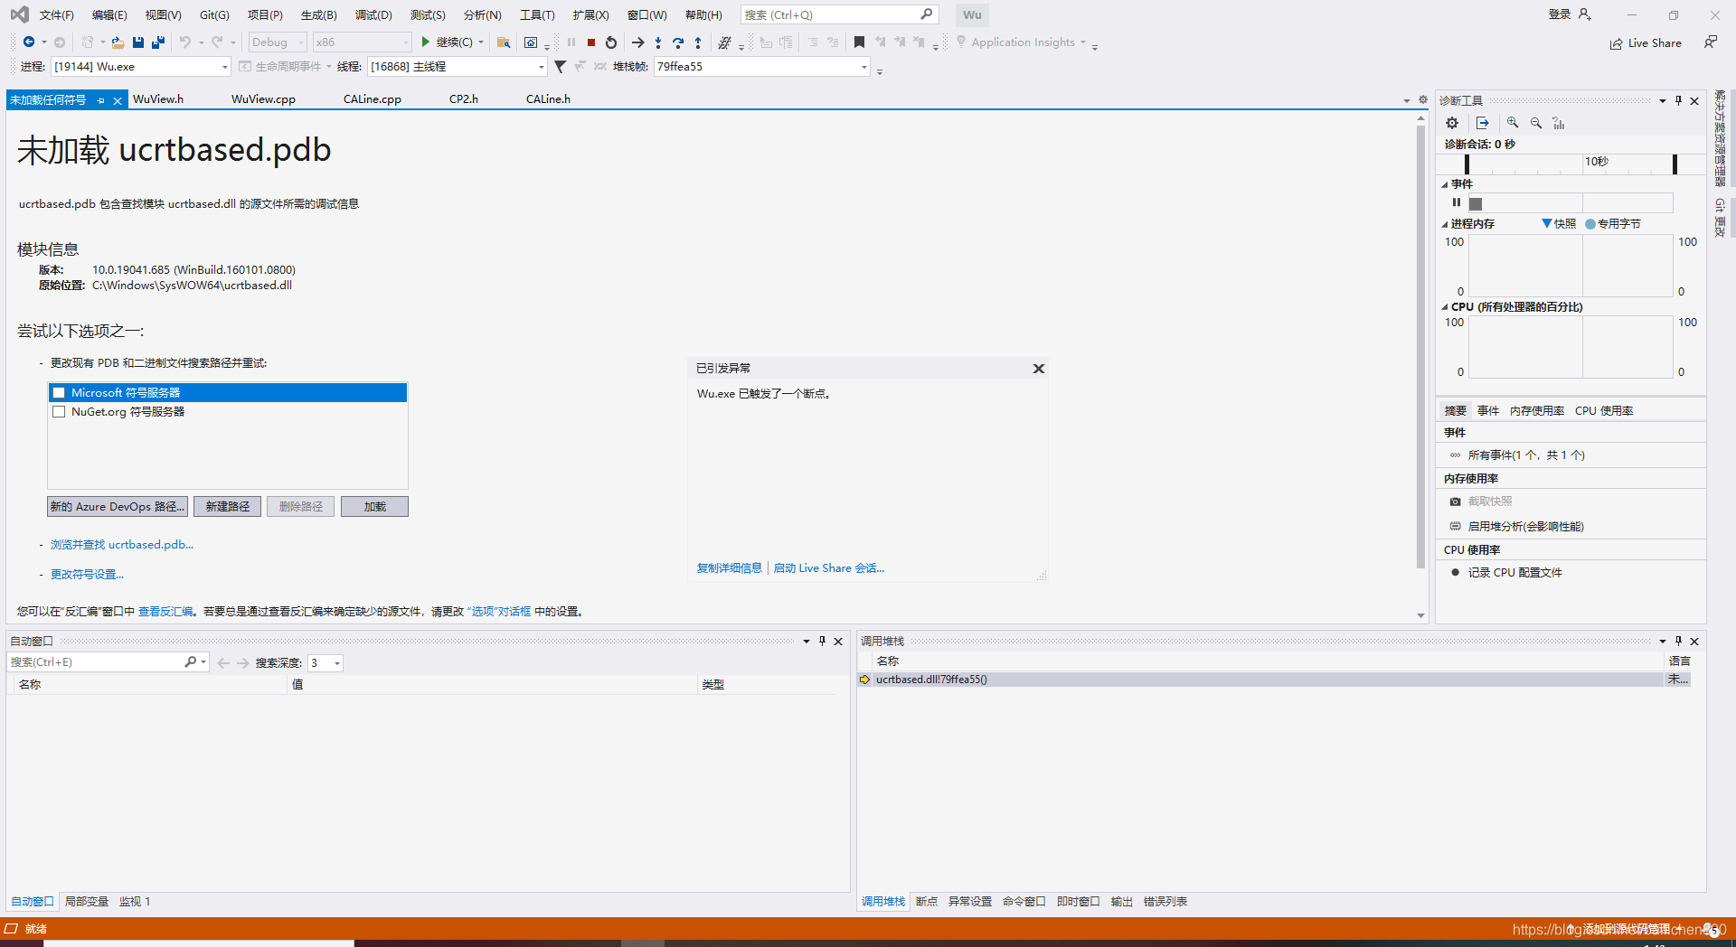This screenshot has width=1736, height=947.
Task: Click start Live Share session link
Action: pos(829,568)
